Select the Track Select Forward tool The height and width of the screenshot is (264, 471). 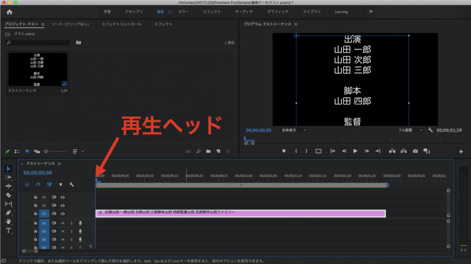pos(8,178)
